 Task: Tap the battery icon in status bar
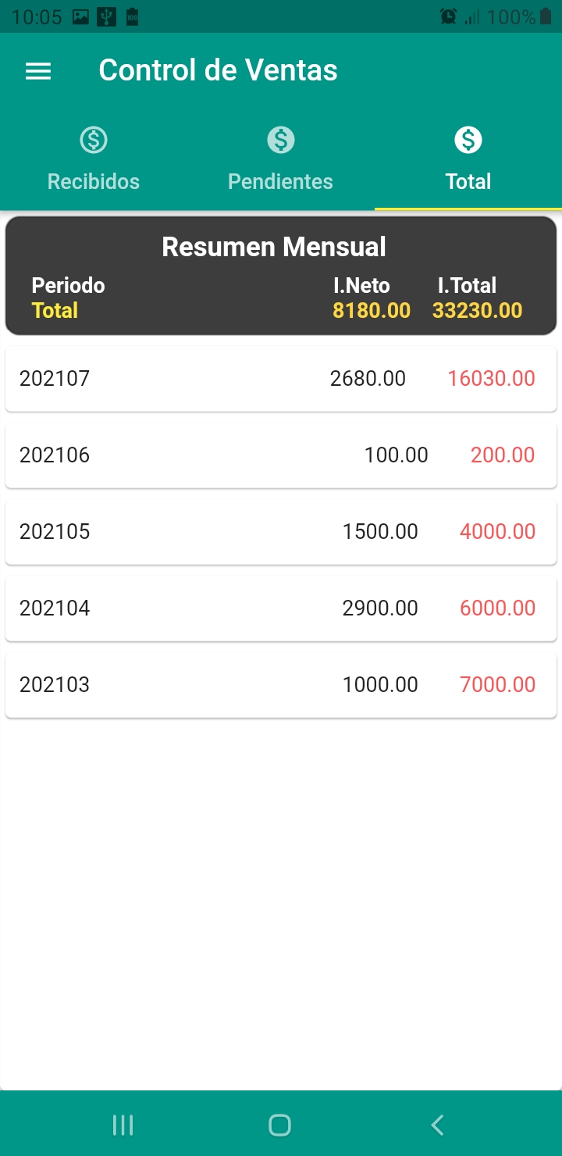point(546,16)
